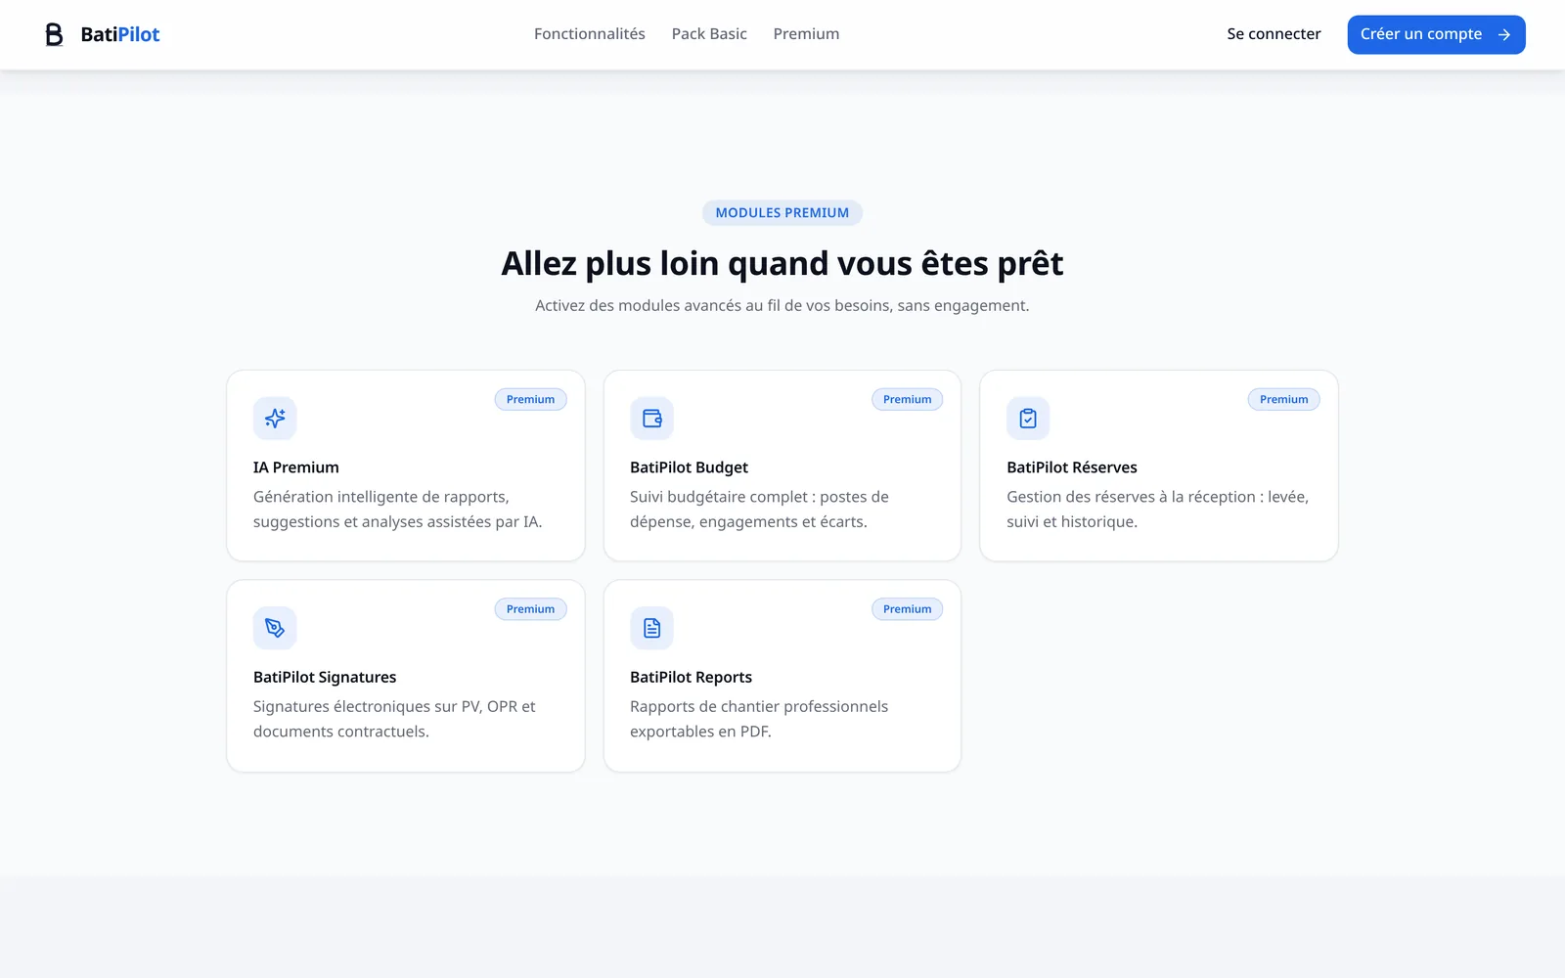Open the Premium navigation link
Viewport: 1565px width, 978px height.
(x=806, y=34)
